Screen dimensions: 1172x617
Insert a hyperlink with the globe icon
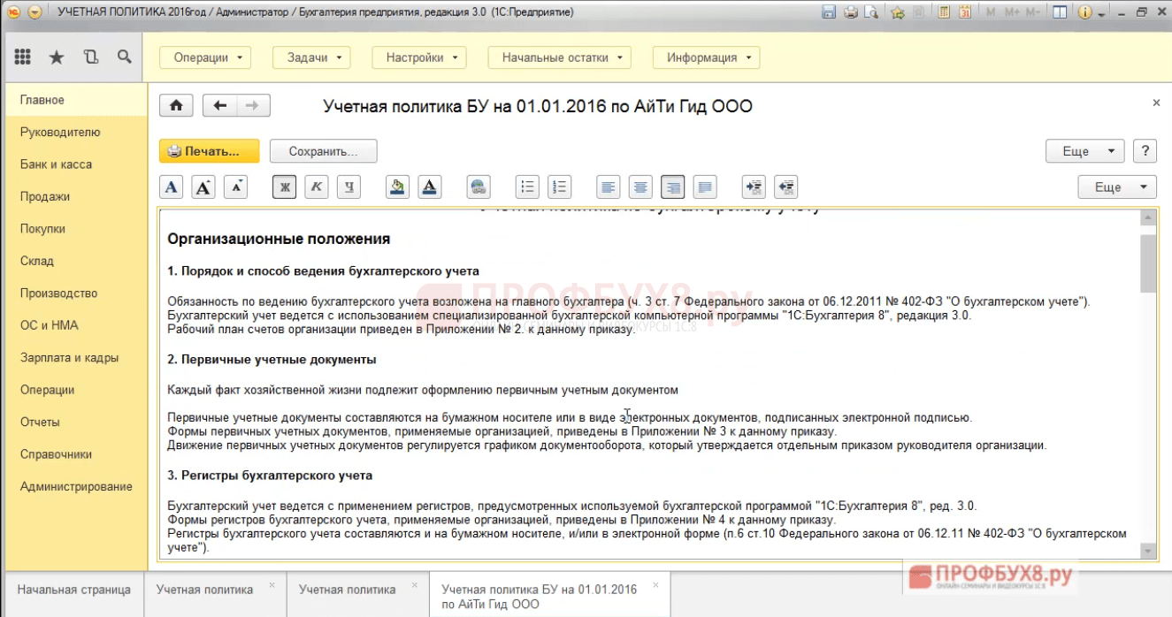click(x=479, y=187)
